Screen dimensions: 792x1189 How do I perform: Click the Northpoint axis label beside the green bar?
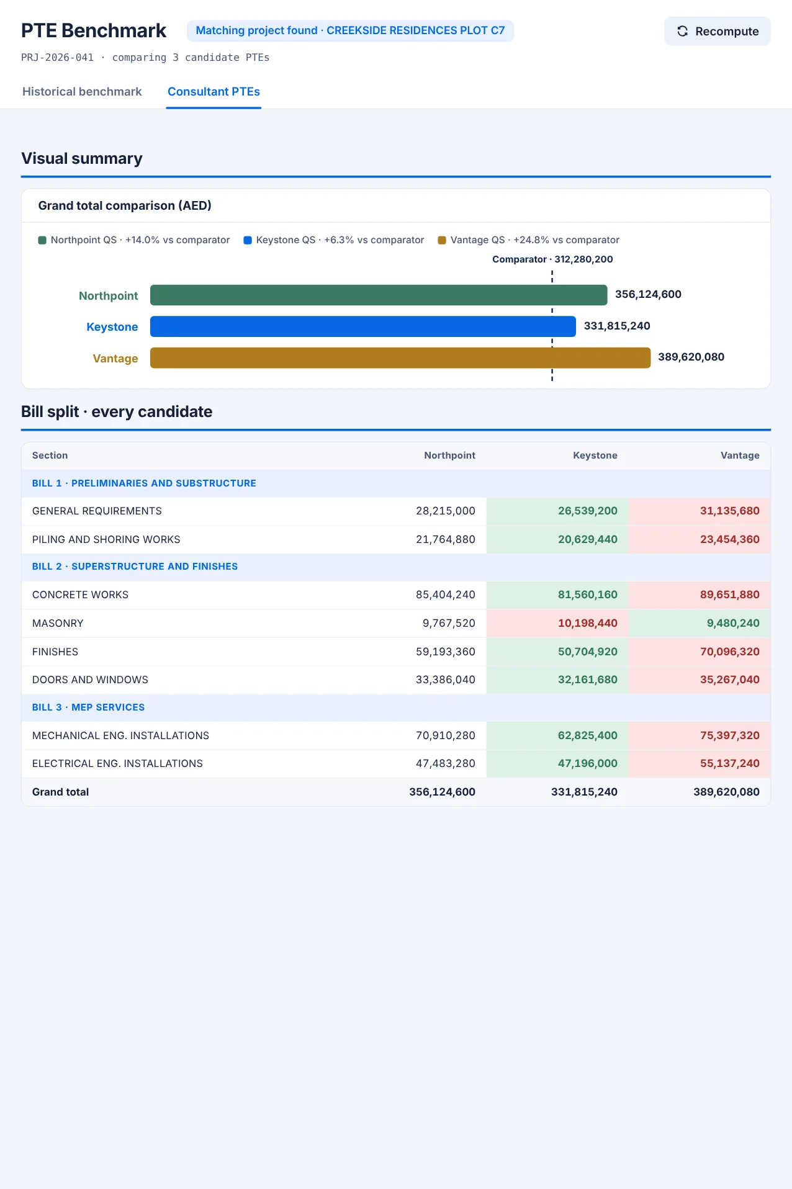coord(108,296)
